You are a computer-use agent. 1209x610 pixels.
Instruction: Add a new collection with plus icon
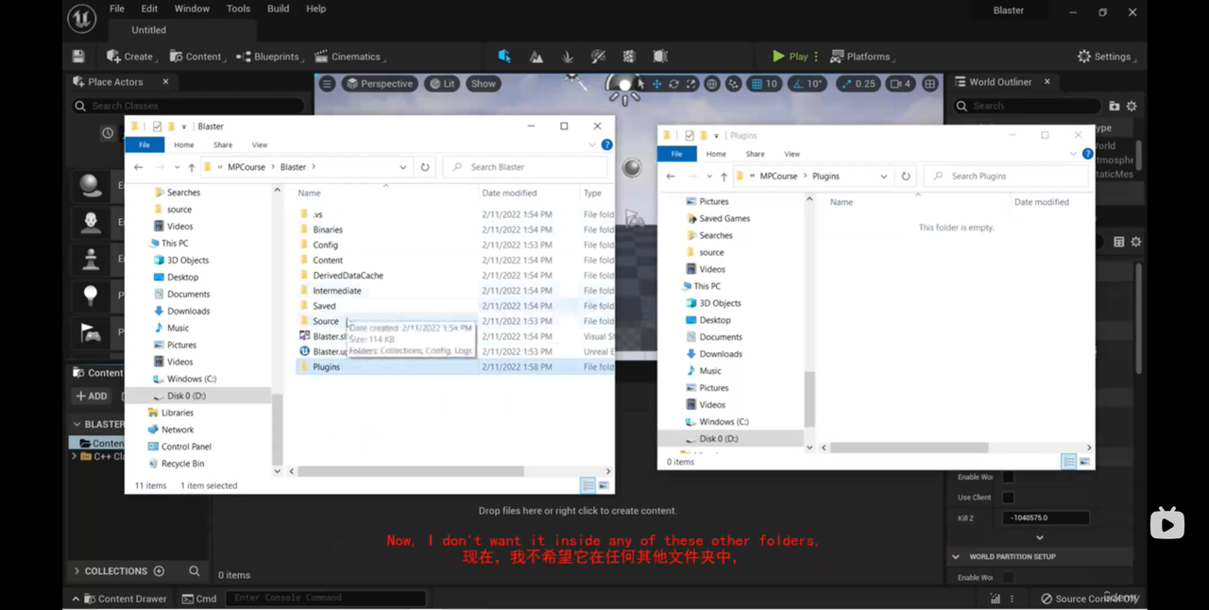click(159, 571)
